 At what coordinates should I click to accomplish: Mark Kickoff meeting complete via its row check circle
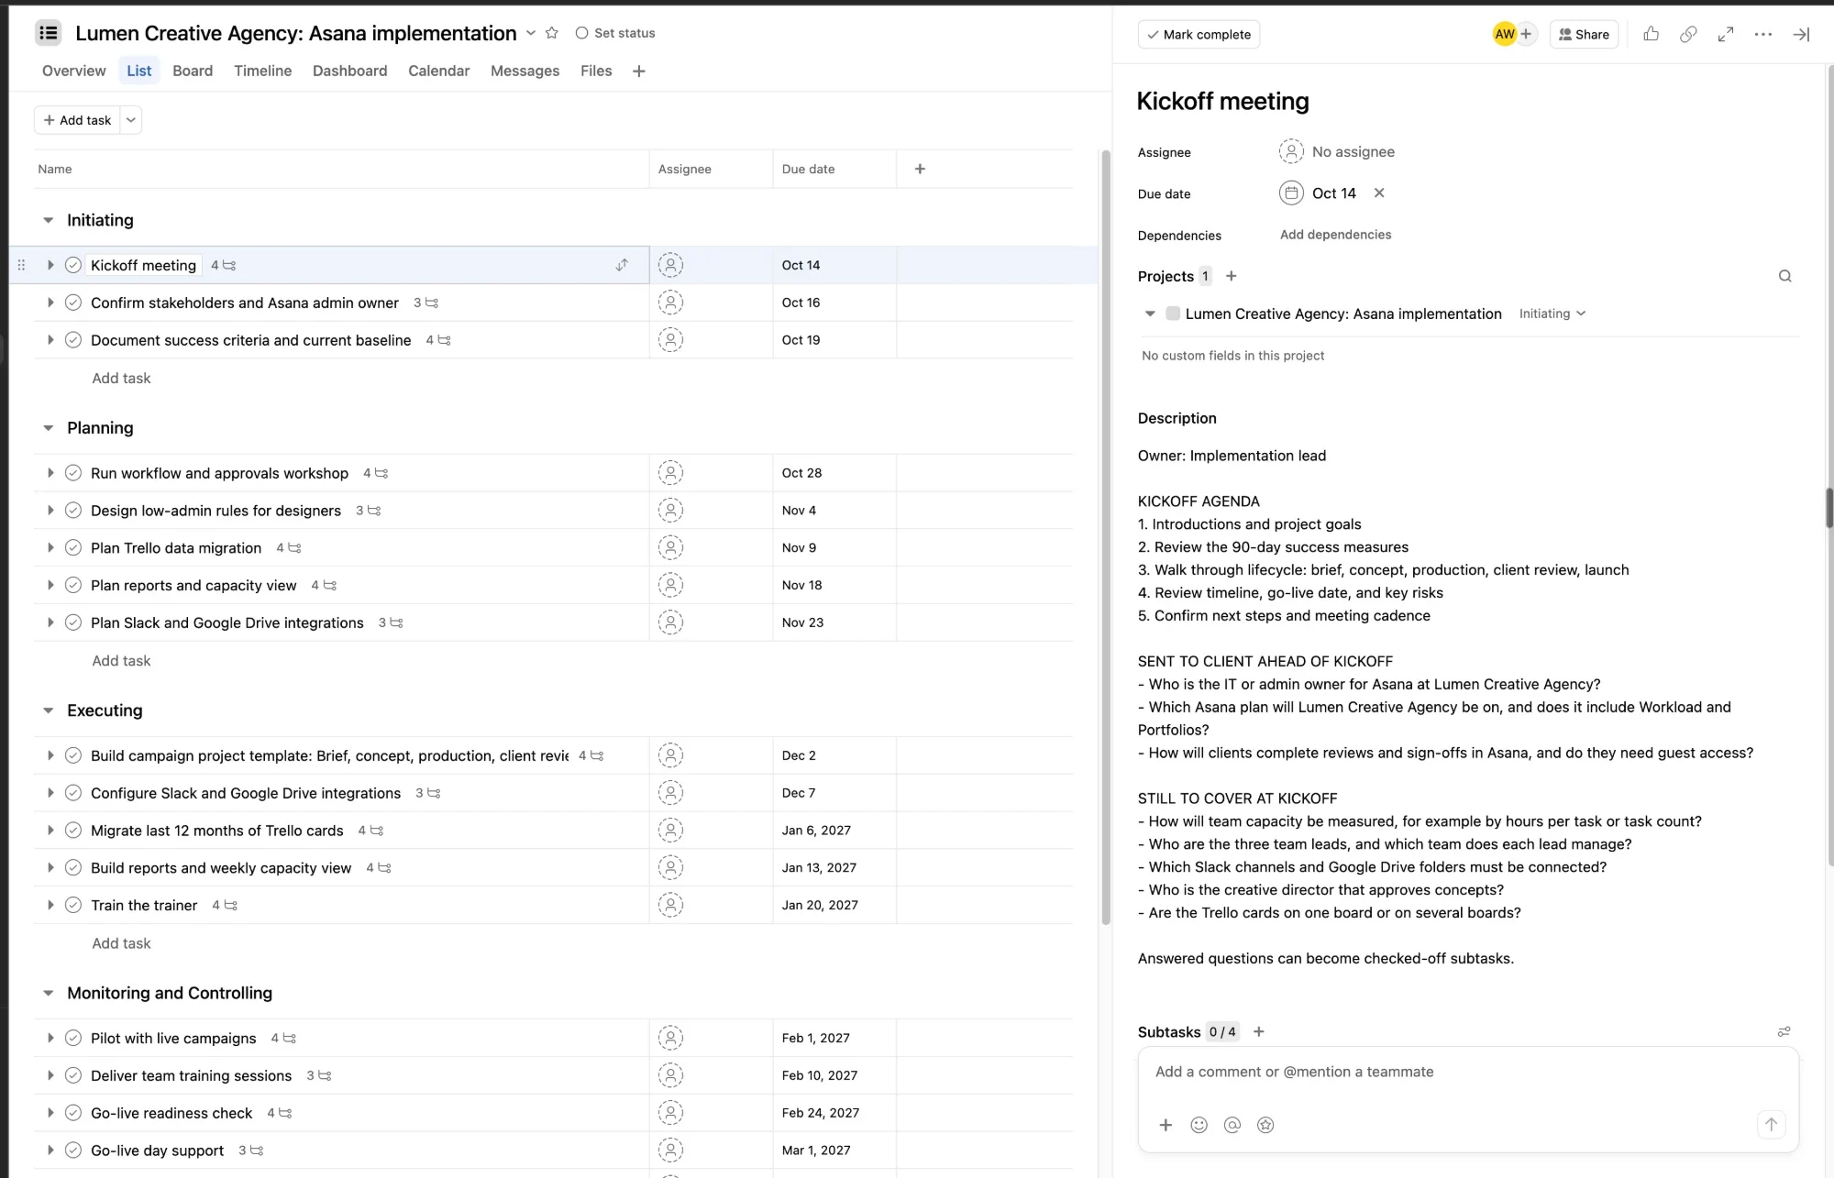73,265
